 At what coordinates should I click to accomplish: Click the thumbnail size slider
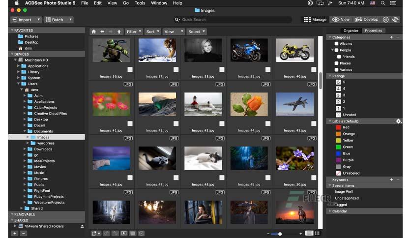coord(284,234)
